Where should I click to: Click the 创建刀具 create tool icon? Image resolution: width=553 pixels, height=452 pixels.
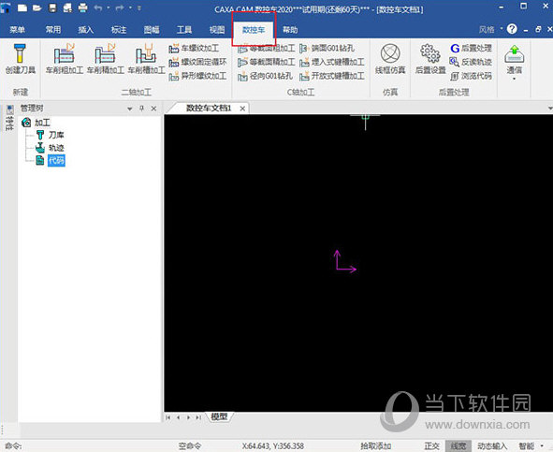[x=20, y=59]
